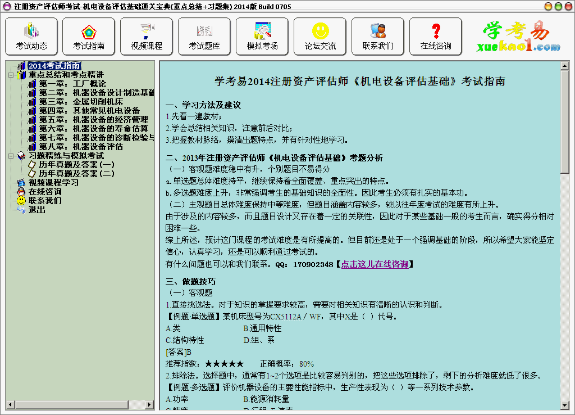Open 在线咨询 question mark icon
The width and height of the screenshot is (575, 415).
click(x=436, y=37)
